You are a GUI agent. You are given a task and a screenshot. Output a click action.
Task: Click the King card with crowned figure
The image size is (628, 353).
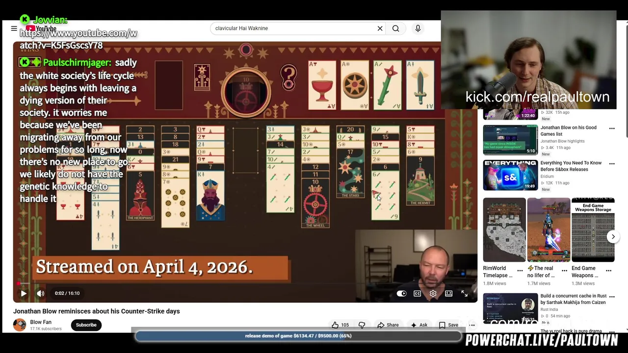[210, 196]
